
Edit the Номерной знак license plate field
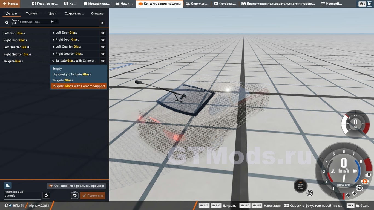(x=22, y=196)
